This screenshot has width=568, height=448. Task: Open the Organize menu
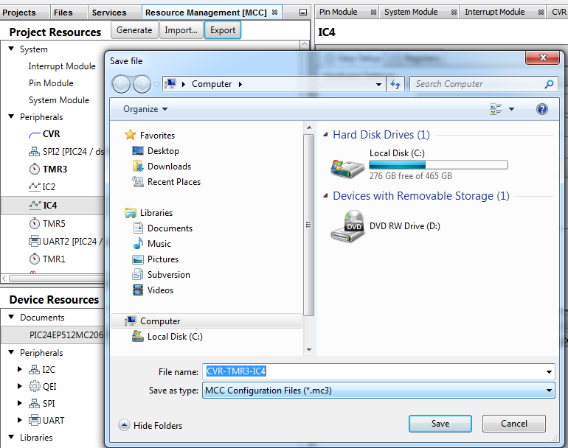coord(145,109)
